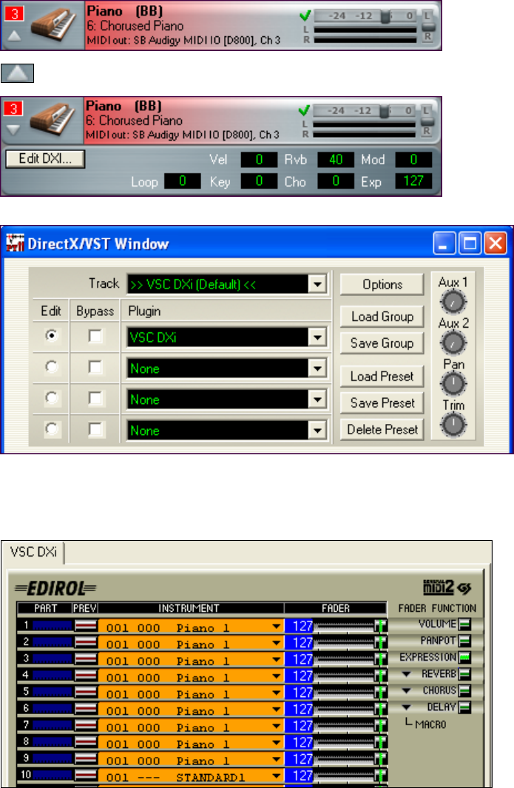Check Bypass for fourth plugin slot
The image size is (514, 788).
point(95,429)
